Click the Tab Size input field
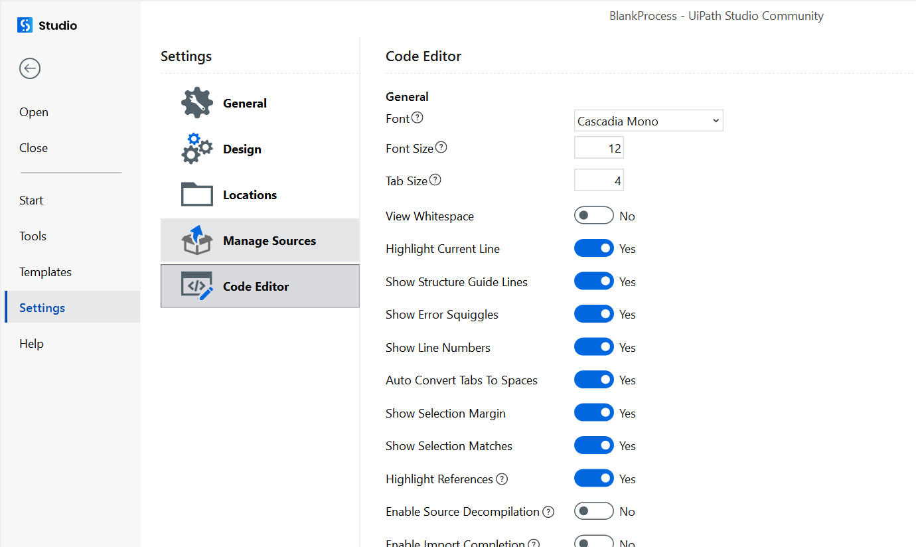This screenshot has width=916, height=547. click(599, 180)
